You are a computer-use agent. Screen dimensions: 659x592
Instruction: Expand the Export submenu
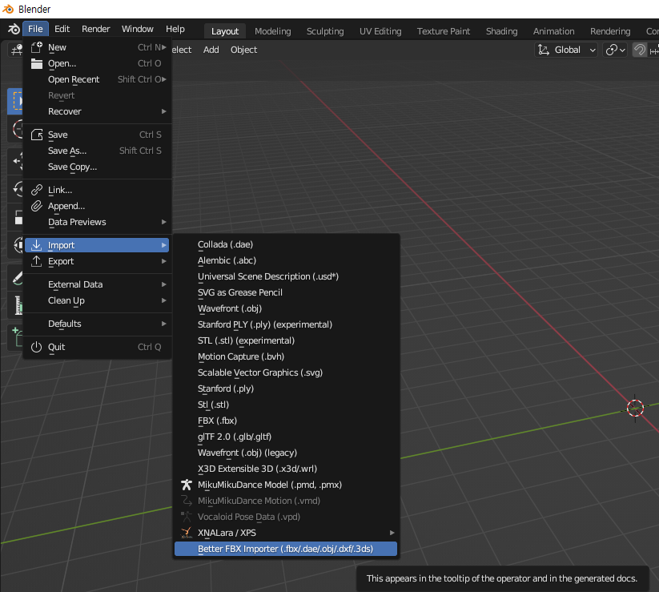point(97,261)
